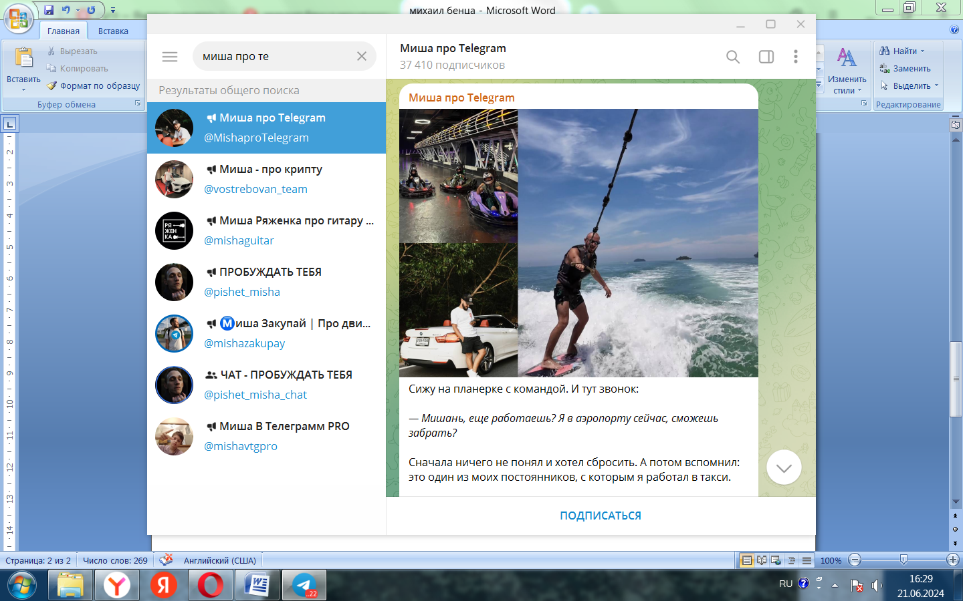Open channel header Миша про Telegram

(453, 48)
